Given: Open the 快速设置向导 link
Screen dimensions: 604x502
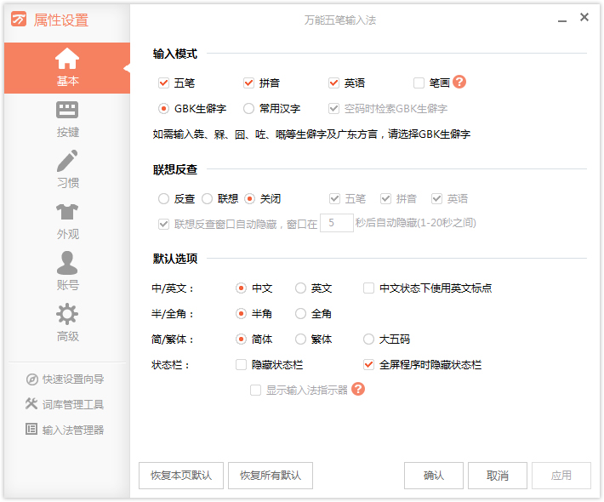Looking at the screenshot, I should [x=73, y=379].
